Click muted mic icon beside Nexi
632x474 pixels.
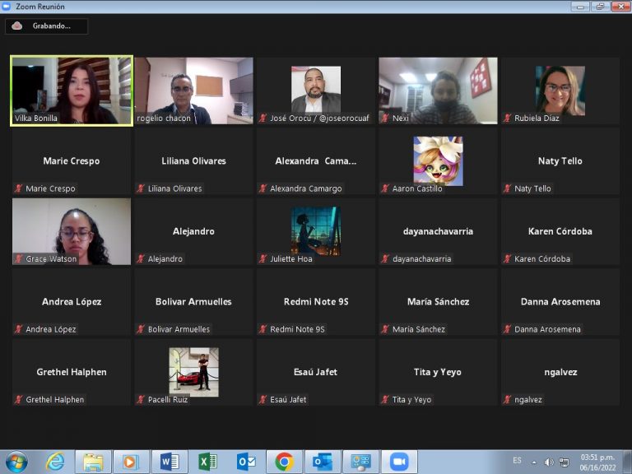(x=385, y=118)
